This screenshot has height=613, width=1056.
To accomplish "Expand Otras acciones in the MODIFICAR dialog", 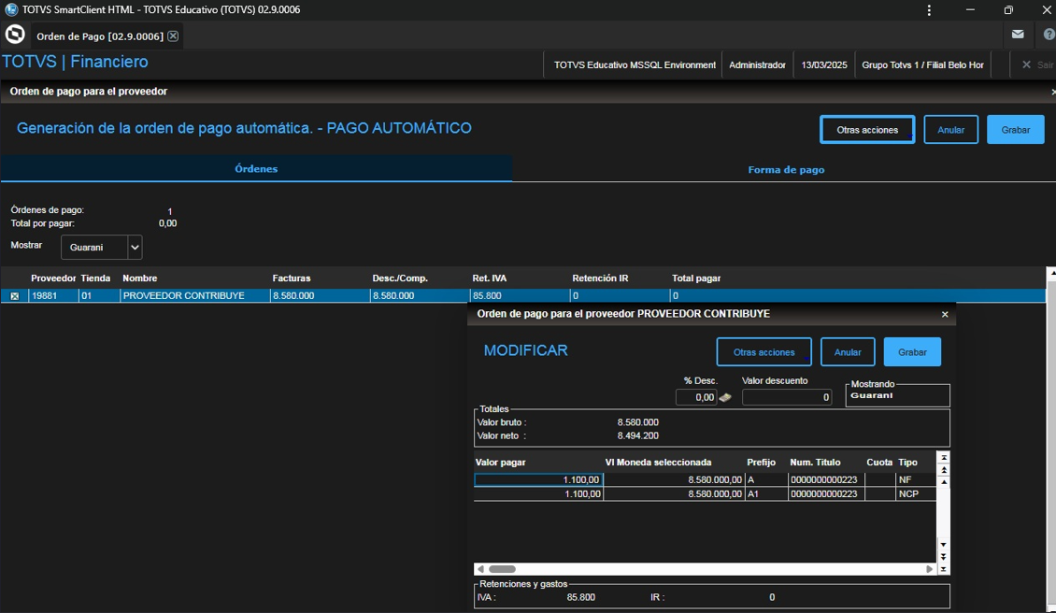I will 763,352.
